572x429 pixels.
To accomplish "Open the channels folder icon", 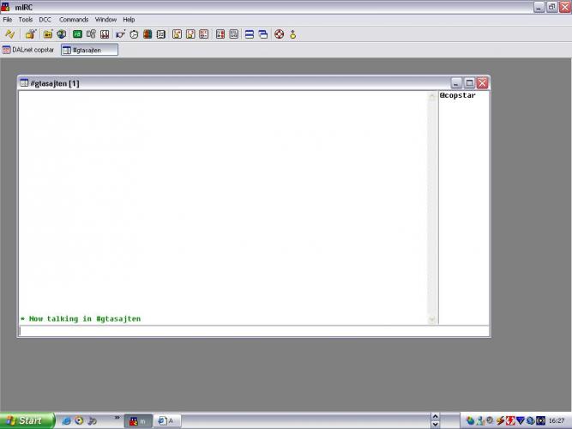I will tap(48, 34).
